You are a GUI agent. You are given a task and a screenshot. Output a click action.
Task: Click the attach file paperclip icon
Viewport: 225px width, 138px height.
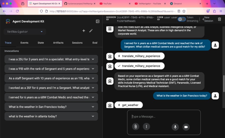[136, 127]
